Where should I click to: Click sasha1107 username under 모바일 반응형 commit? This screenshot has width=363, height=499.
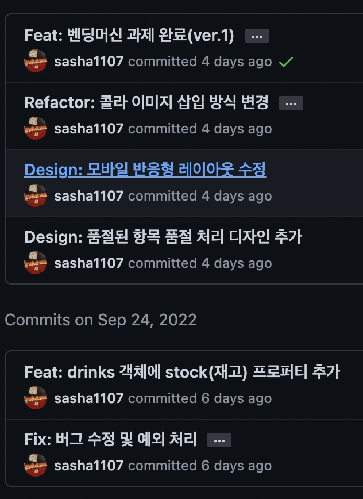88,197
